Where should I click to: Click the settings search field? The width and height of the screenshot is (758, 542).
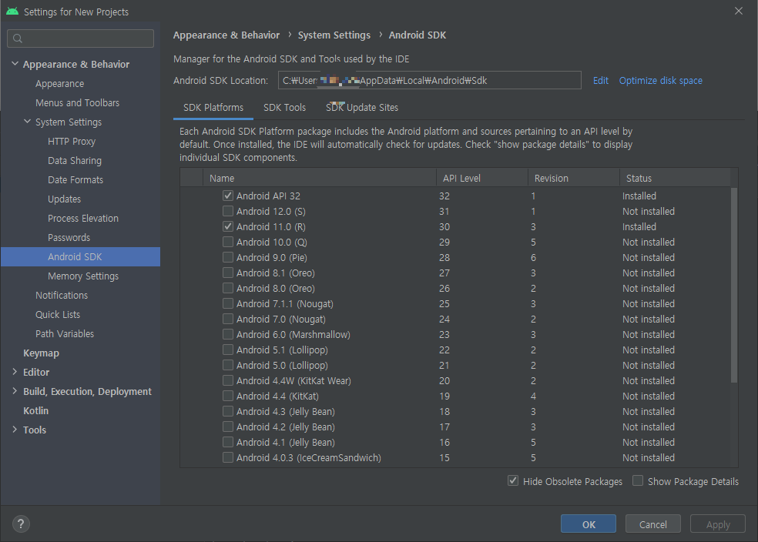click(x=81, y=38)
